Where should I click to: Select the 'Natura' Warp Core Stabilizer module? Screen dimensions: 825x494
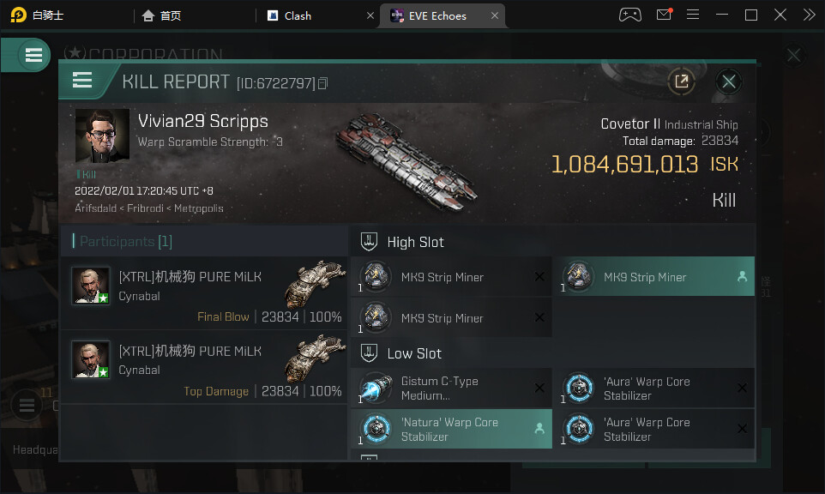tap(451, 429)
